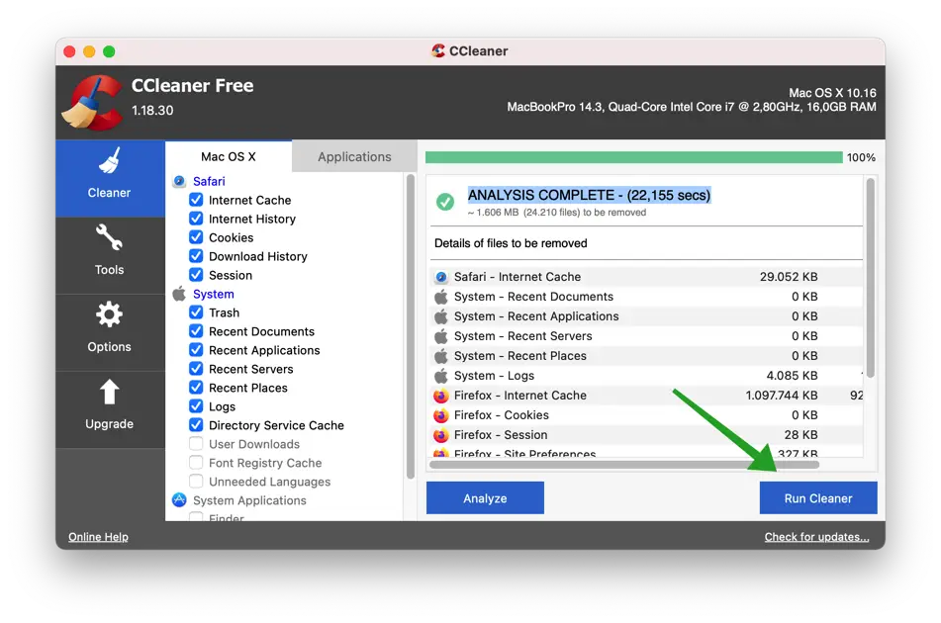Click the checklist panel vertical scrollbar
Image resolution: width=941 pixels, height=623 pixels.
click(x=411, y=326)
